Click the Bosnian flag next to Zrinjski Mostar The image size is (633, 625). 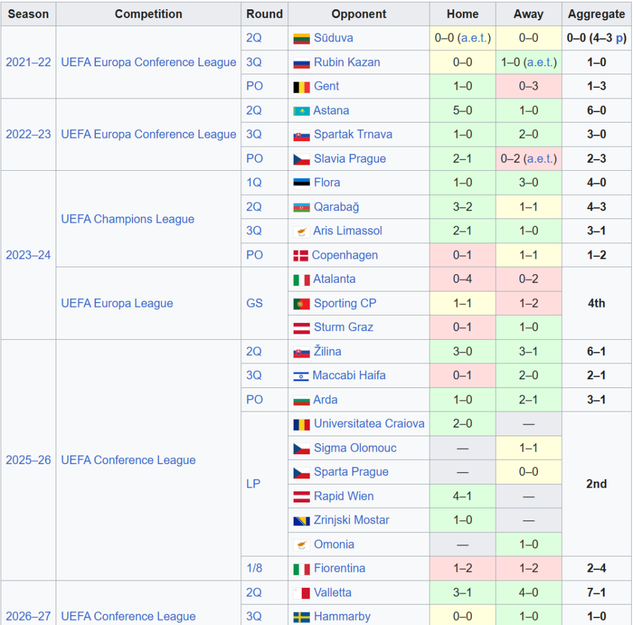301,521
